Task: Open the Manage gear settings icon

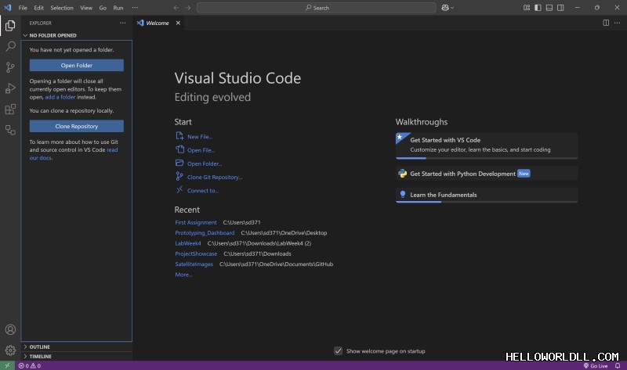Action: [x=10, y=350]
